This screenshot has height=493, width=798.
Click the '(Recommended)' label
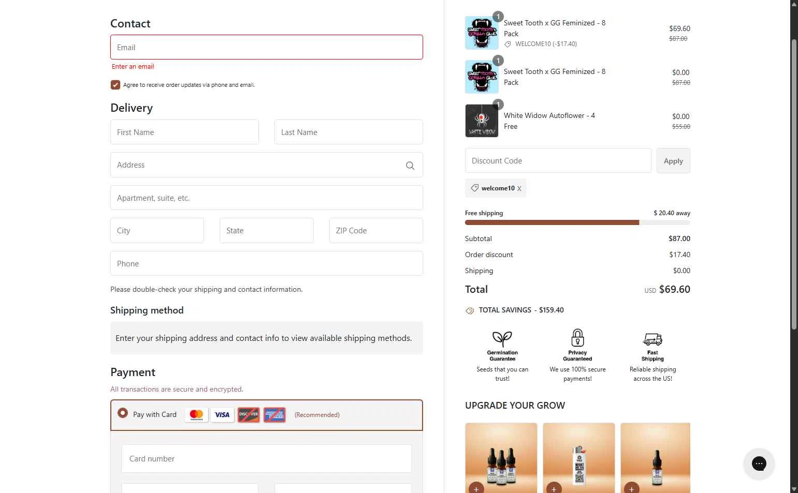click(x=317, y=414)
